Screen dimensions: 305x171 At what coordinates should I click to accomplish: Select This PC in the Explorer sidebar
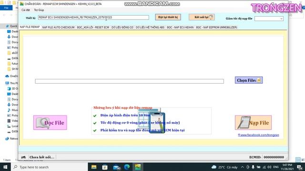11,83
